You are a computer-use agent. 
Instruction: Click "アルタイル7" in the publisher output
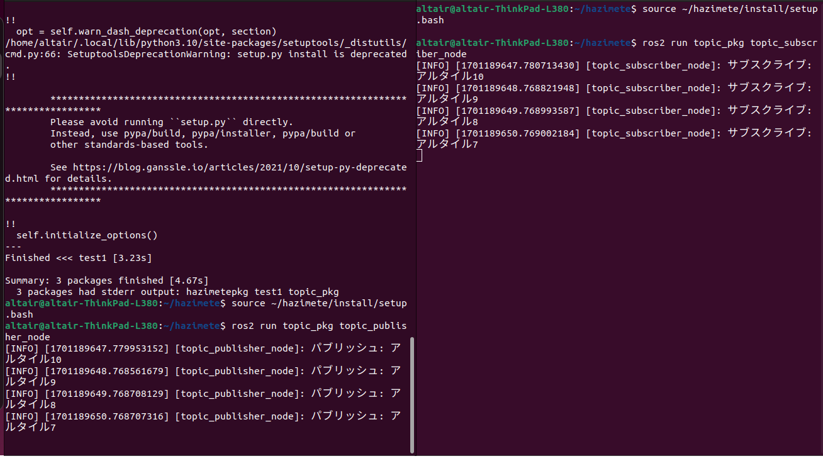[x=30, y=427]
